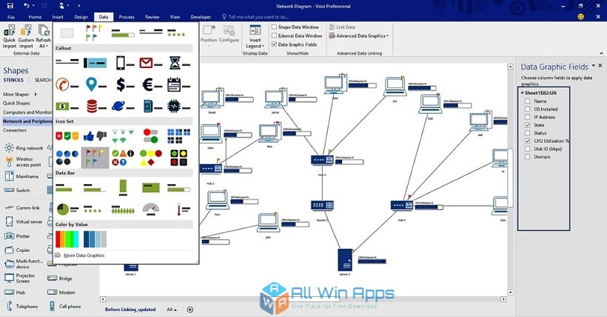This screenshot has width=607, height=317.
Task: Select the envelope callout graphic
Action: [151, 63]
